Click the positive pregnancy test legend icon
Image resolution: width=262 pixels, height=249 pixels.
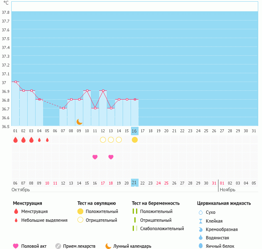(135, 211)
